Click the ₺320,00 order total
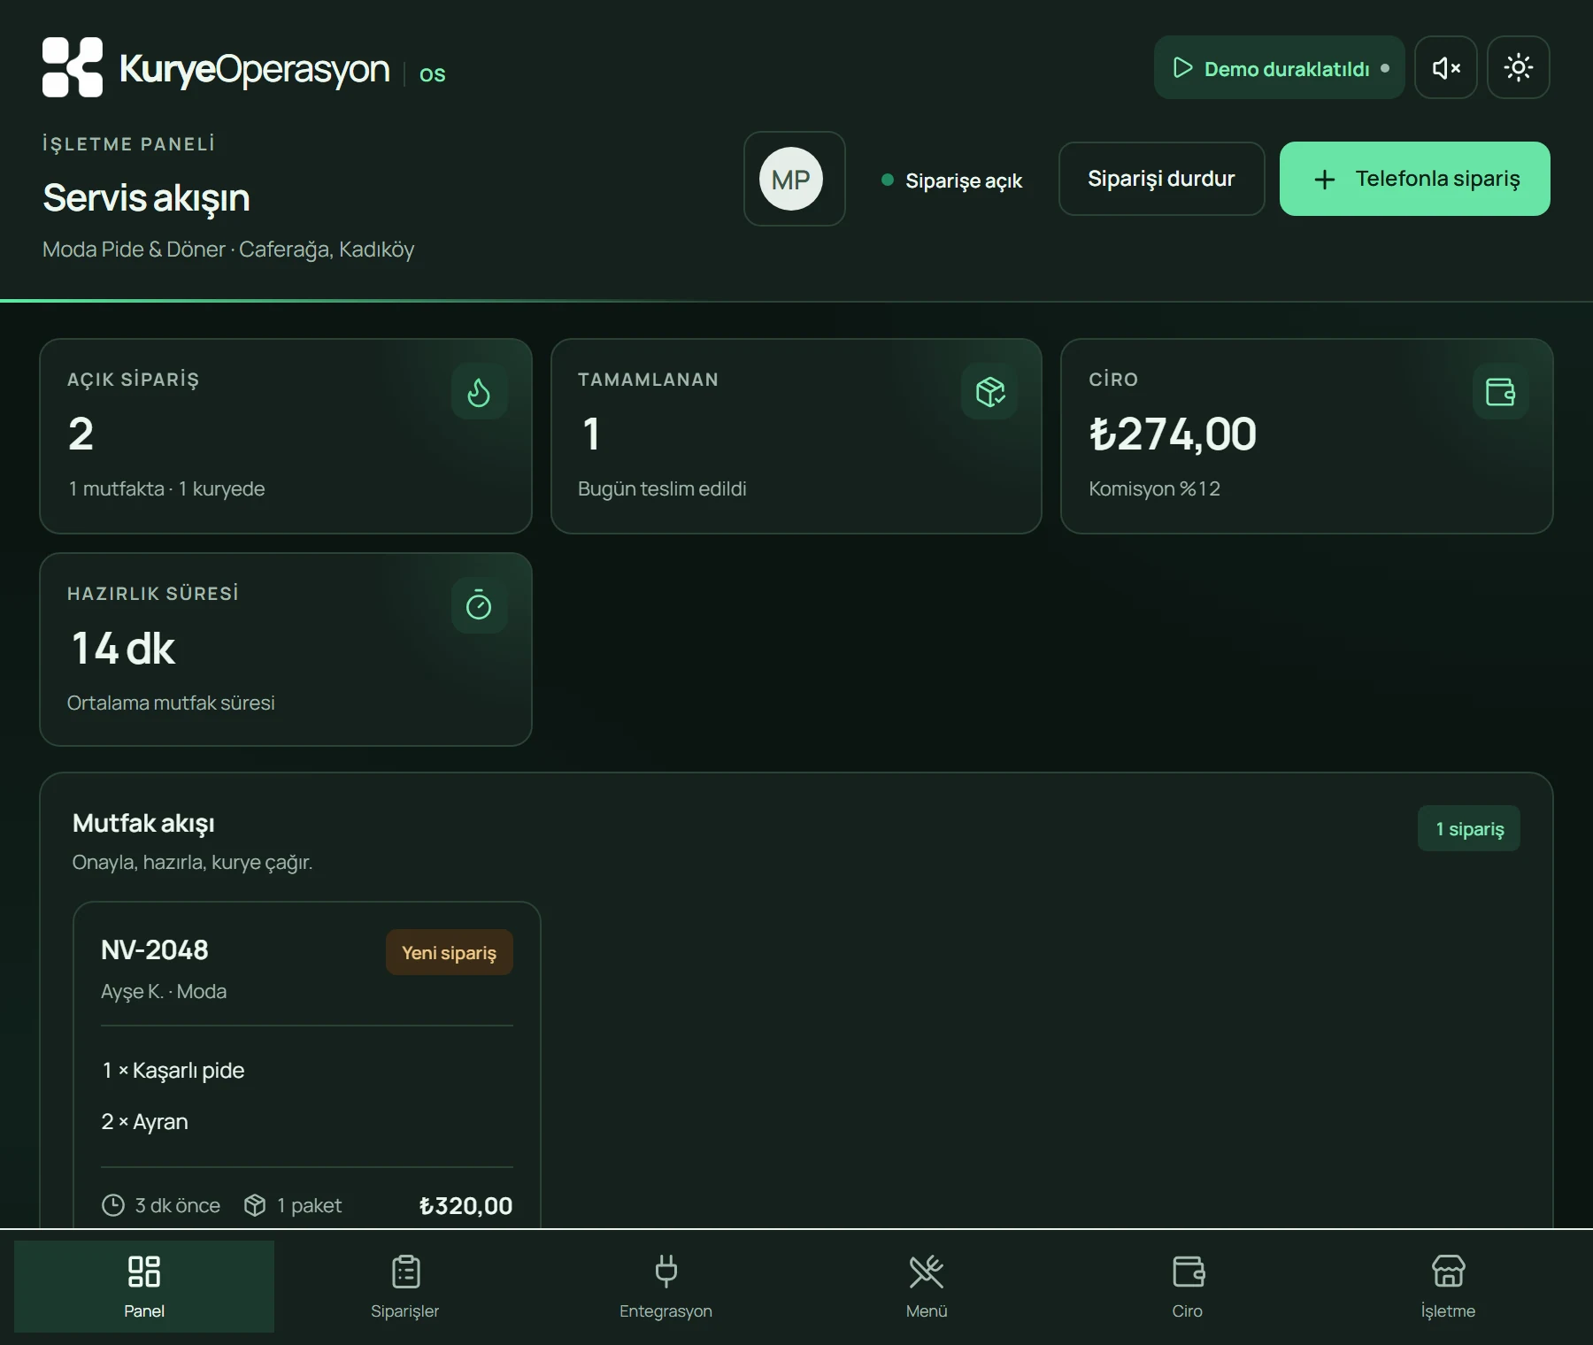The height and width of the screenshot is (1345, 1593). click(x=466, y=1206)
